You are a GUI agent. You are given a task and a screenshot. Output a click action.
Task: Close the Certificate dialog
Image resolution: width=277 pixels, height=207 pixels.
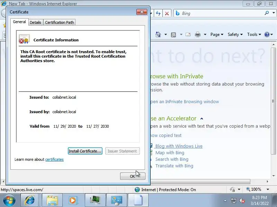[x=142, y=12]
